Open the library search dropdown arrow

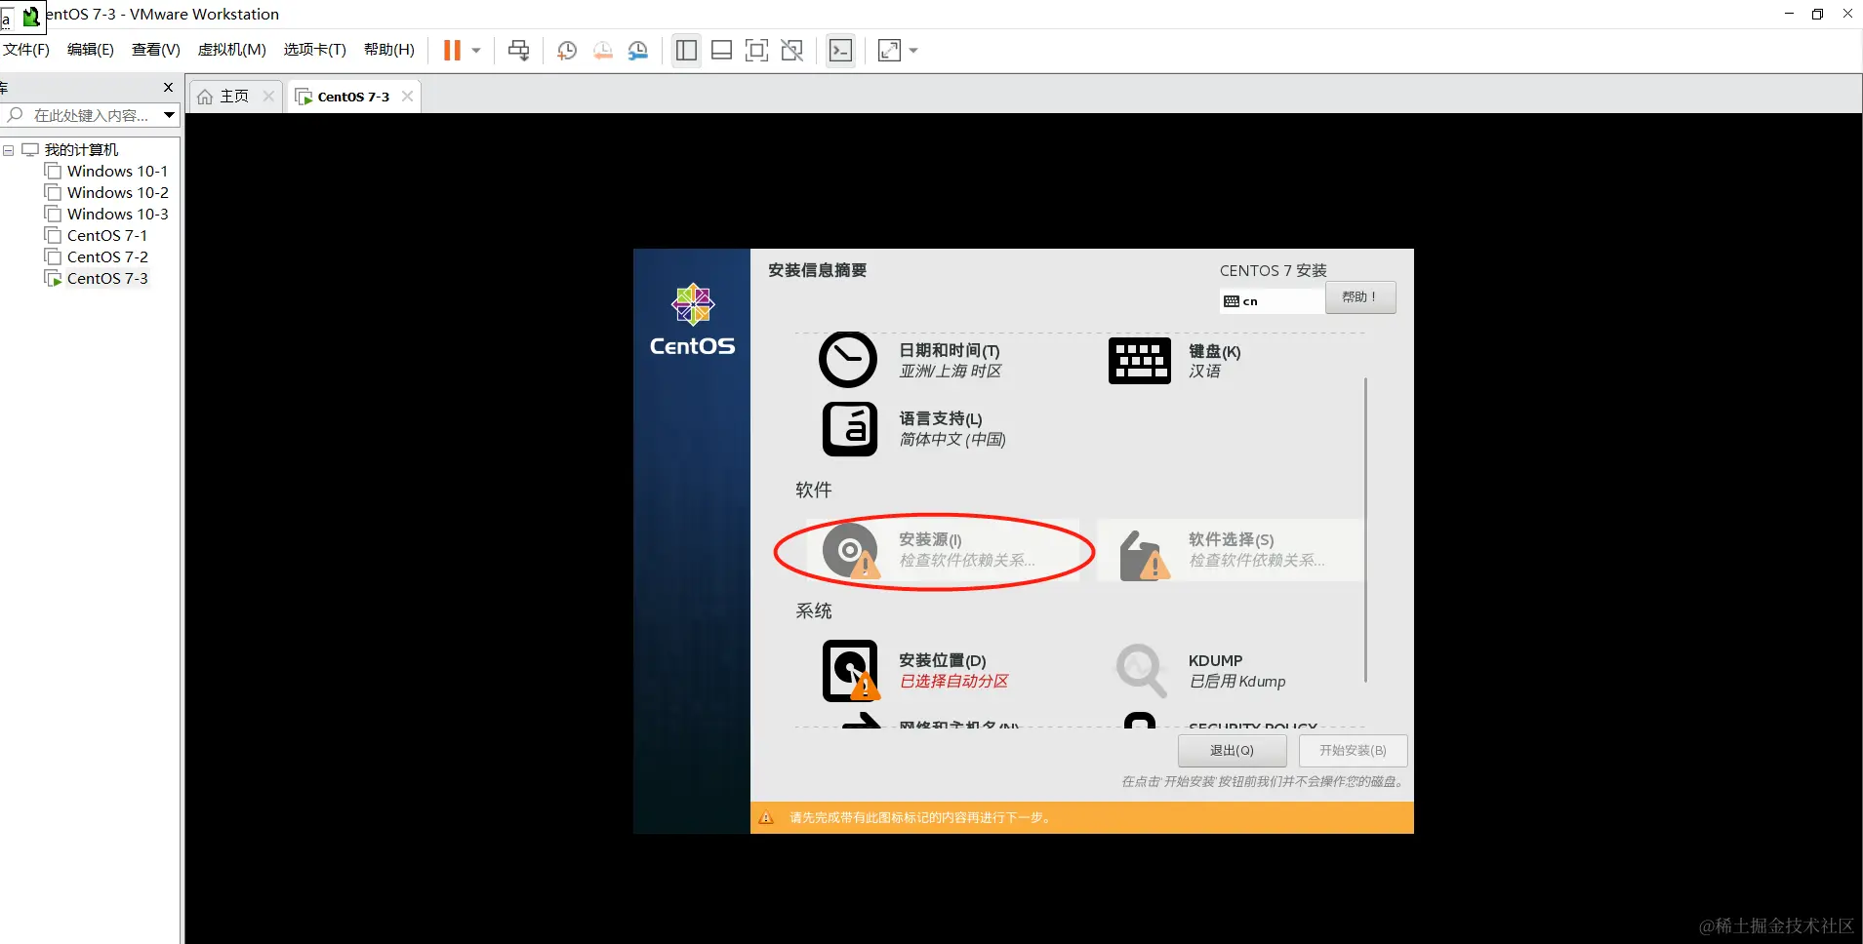170,115
